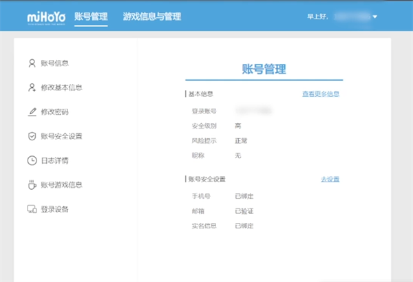The height and width of the screenshot is (282, 413).
Task: Click the clock icon beside 日志详情
Action: click(x=32, y=160)
